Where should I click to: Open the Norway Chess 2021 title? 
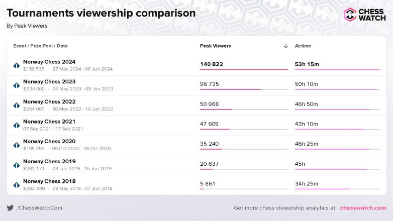click(x=49, y=122)
